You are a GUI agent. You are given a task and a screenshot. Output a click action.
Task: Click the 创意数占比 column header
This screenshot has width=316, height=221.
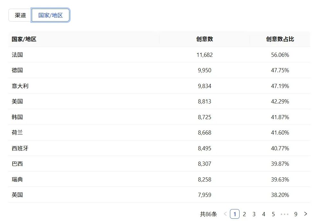point(280,39)
